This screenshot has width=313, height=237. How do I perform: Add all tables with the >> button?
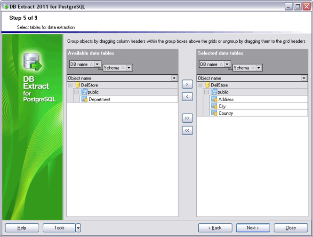point(187,118)
